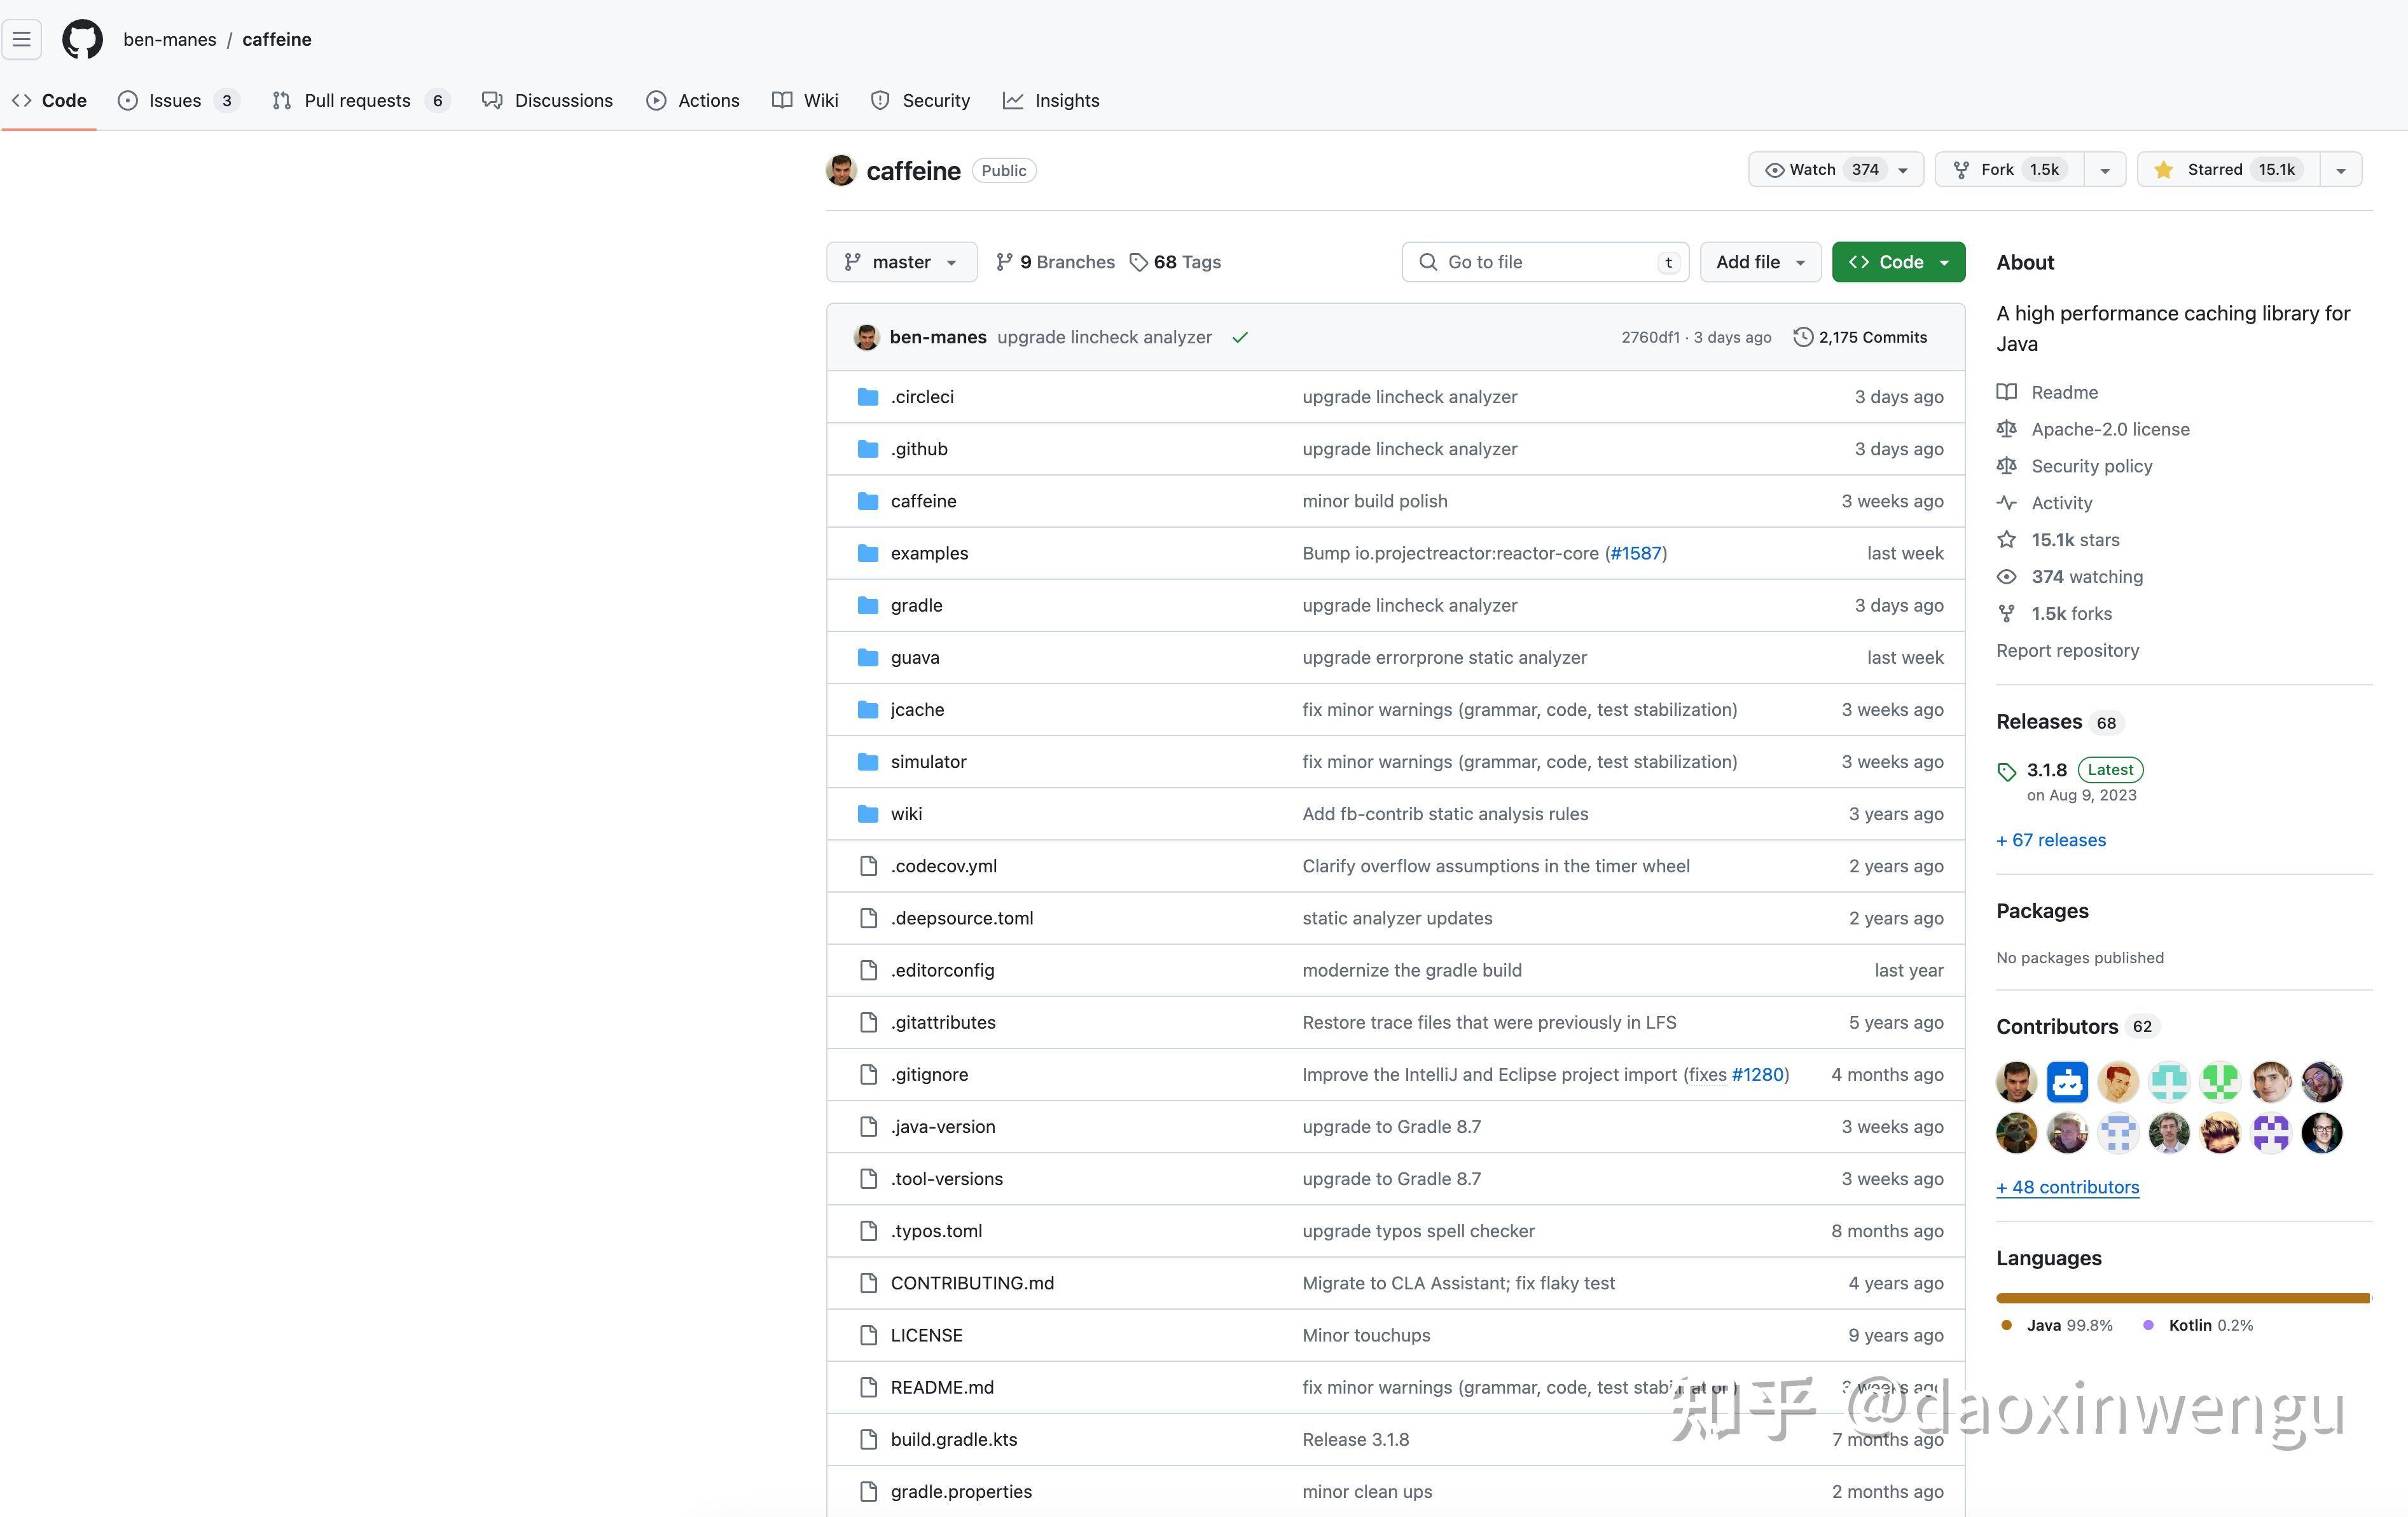Screen dimensions: 2408x1517
Task: Click the ben-manes commit author avatar
Action: 866,337
